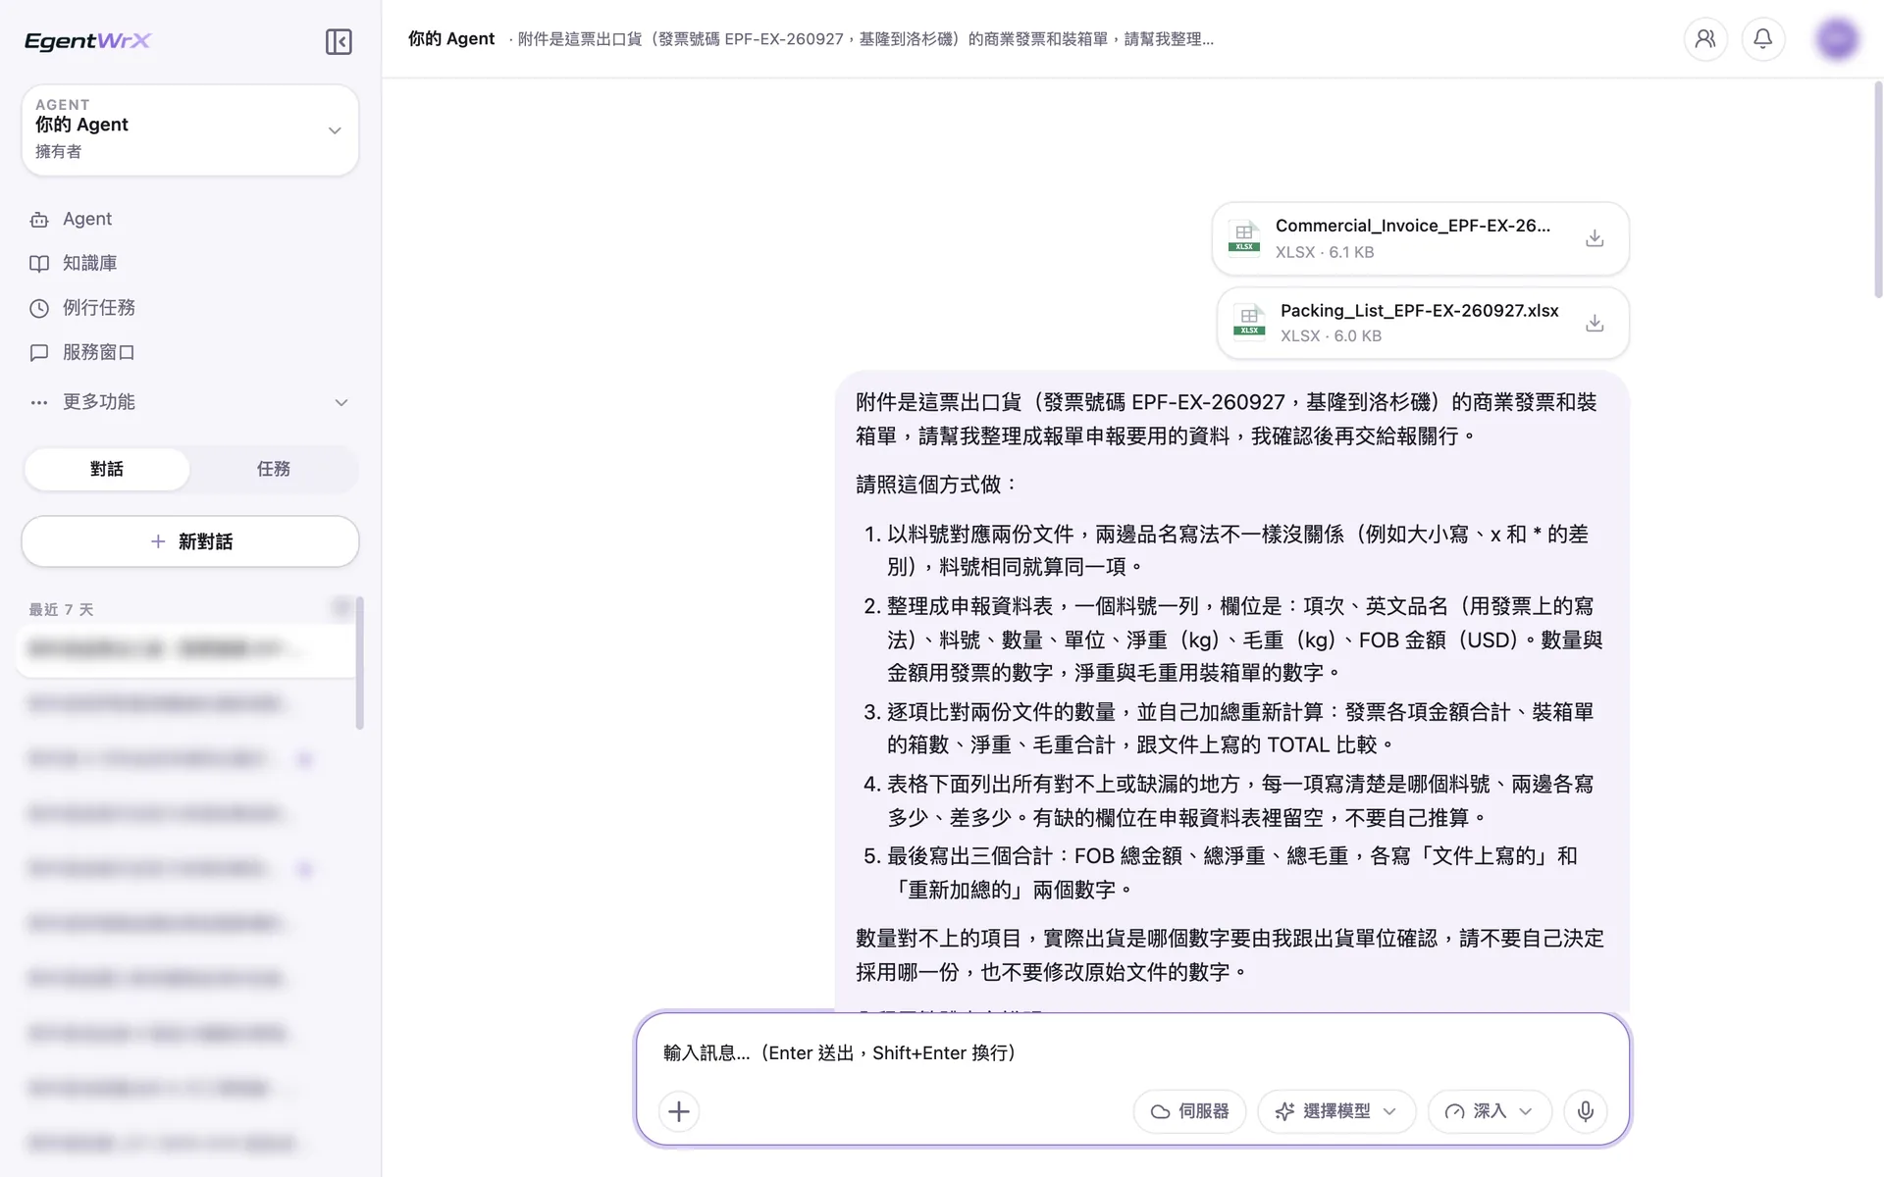Image resolution: width=1884 pixels, height=1177 pixels.
Task: Open 例行任務 in the sidebar
Action: tap(190, 308)
